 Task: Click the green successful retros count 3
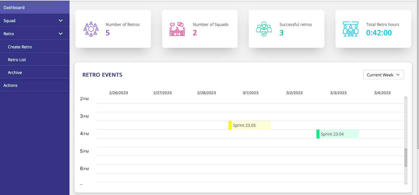click(x=281, y=33)
